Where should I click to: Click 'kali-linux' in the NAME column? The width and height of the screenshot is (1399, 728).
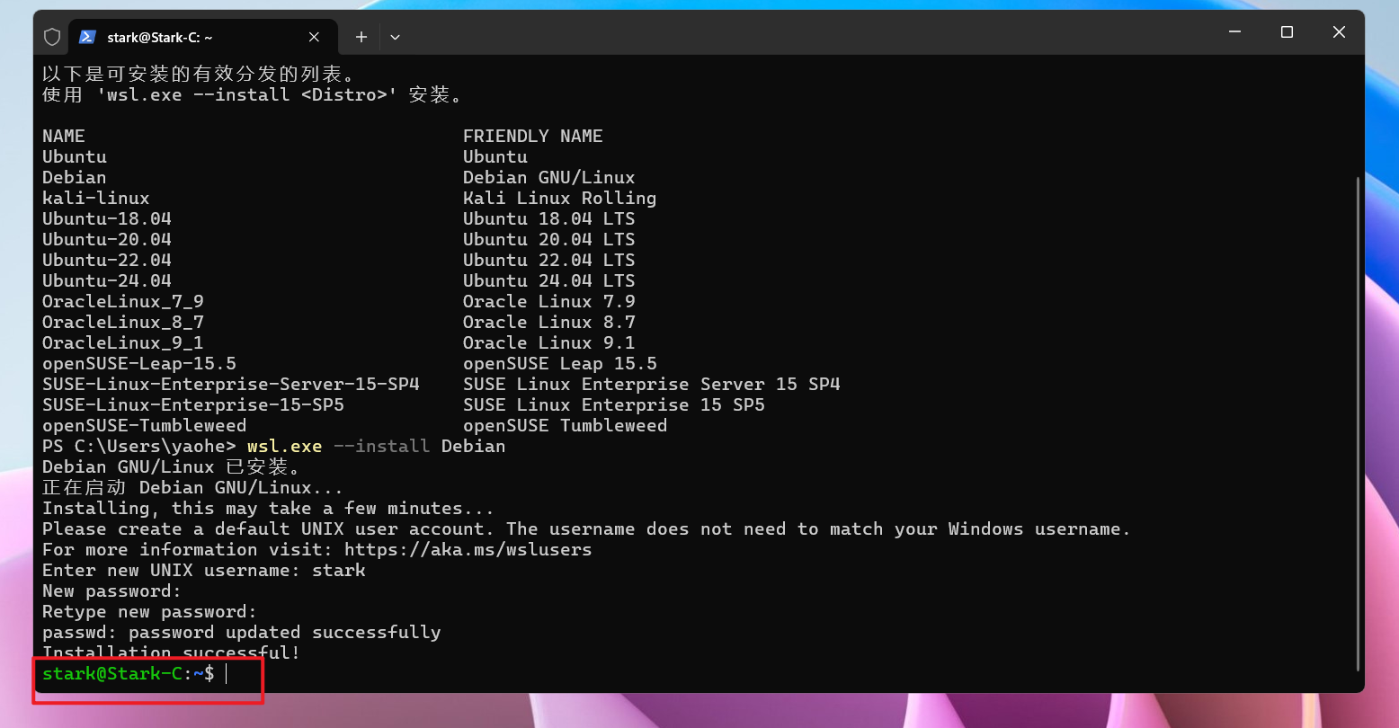96,198
